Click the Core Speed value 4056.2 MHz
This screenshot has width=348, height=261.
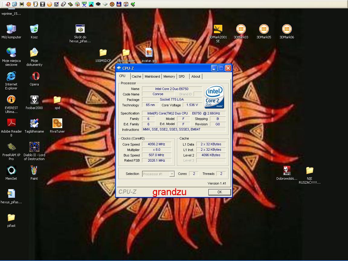(156, 144)
